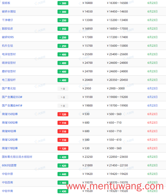Click the unchanged 0 badge for 国产金属硅553#
Viewport: 166px width, 194px height.
tap(63, 97)
